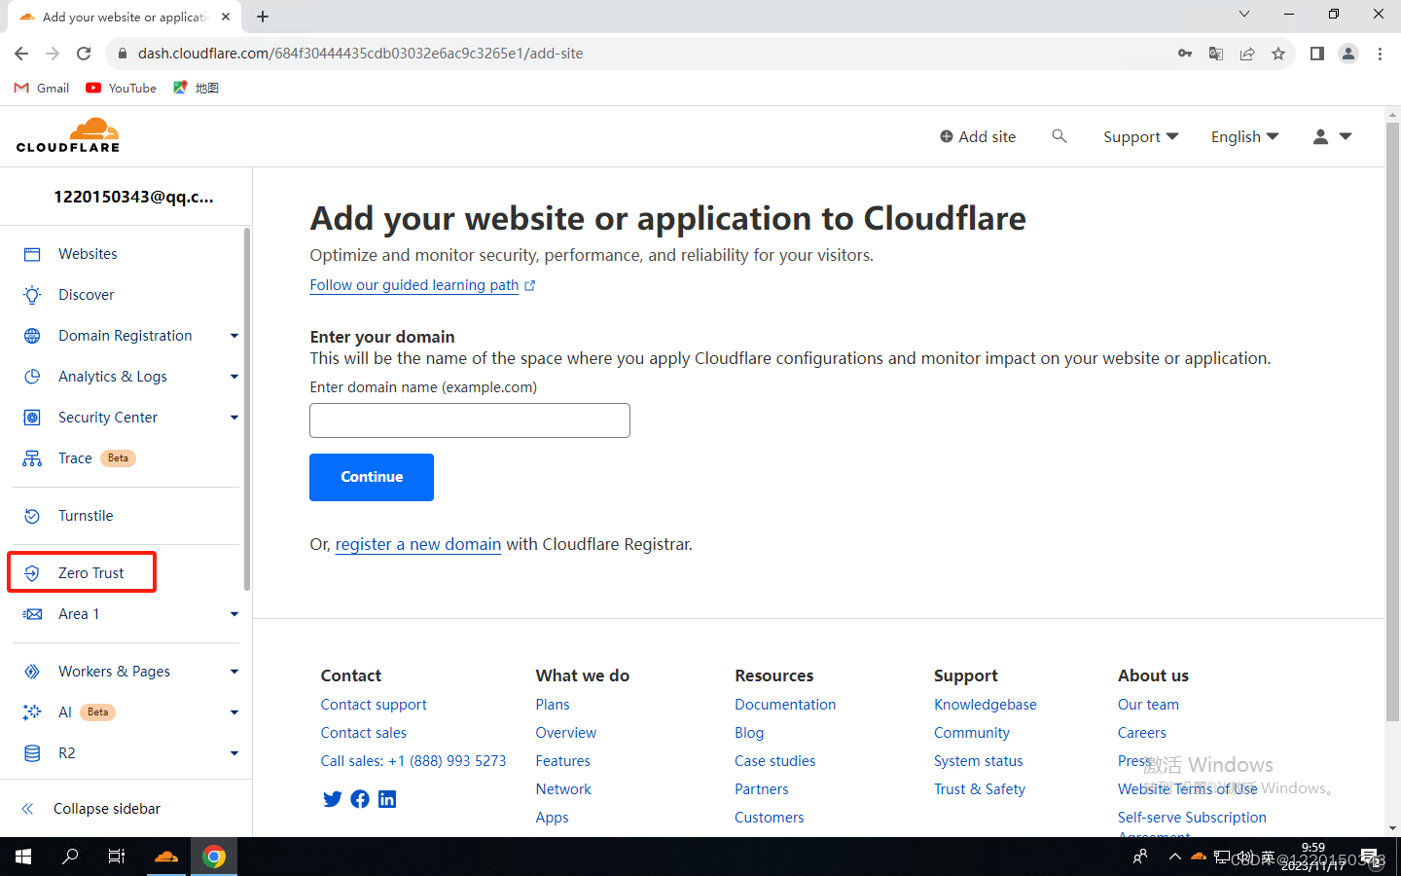Open the search magnifier icon in header
Viewport: 1401px width, 876px height.
(1060, 136)
